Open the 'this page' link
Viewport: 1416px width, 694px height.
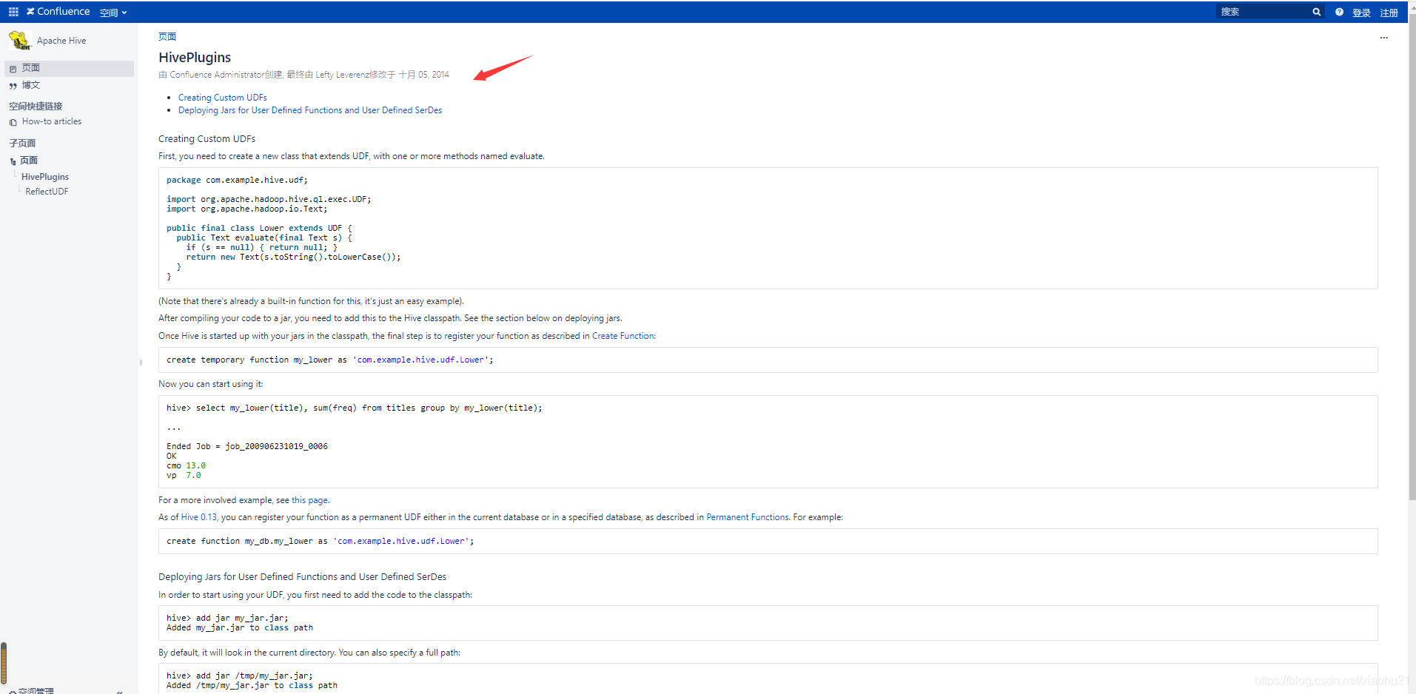309,500
